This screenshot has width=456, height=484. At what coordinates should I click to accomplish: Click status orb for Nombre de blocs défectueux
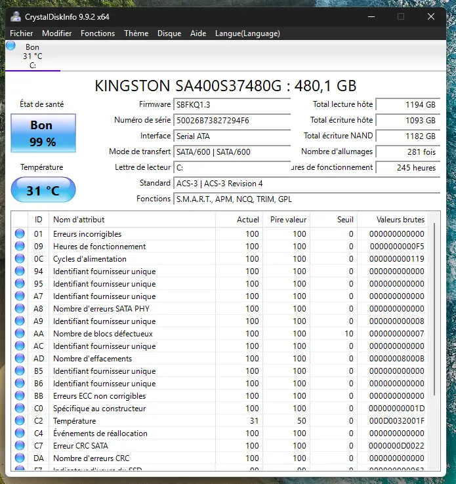20,333
